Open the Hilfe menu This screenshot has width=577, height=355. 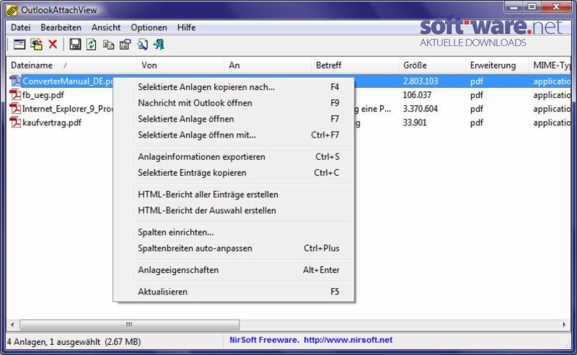click(186, 27)
